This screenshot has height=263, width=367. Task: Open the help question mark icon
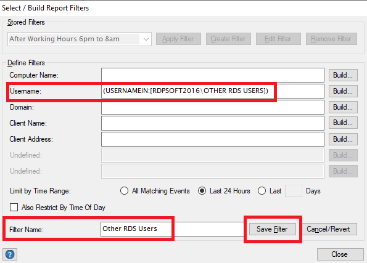(x=10, y=254)
